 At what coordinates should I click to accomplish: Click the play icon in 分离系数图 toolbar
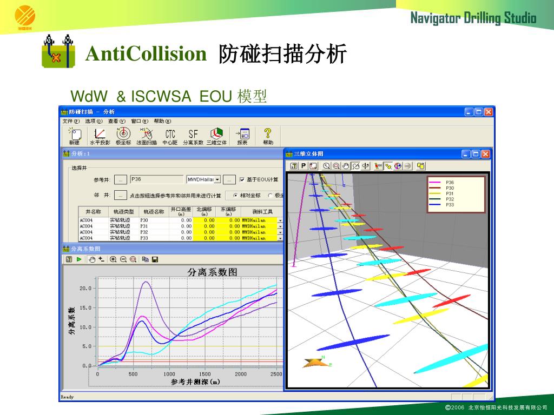pyautogui.click(x=79, y=259)
